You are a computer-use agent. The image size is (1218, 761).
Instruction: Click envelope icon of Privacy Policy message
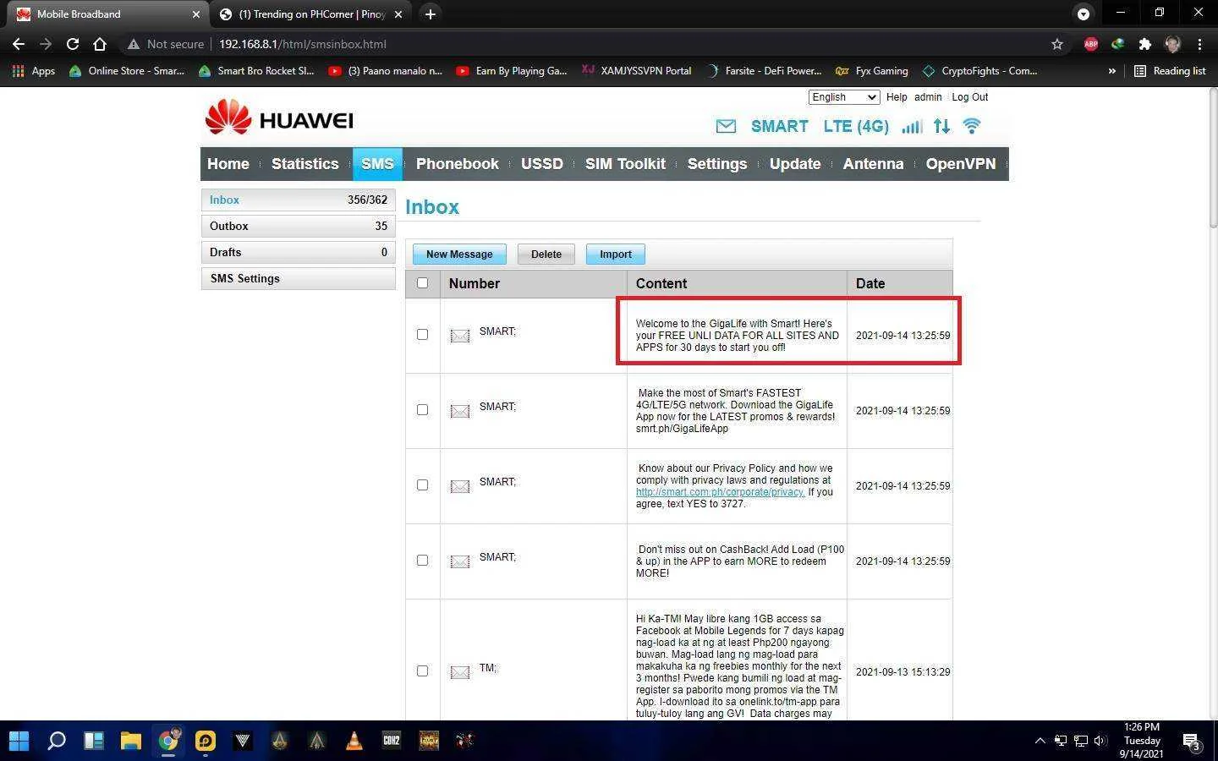click(459, 486)
